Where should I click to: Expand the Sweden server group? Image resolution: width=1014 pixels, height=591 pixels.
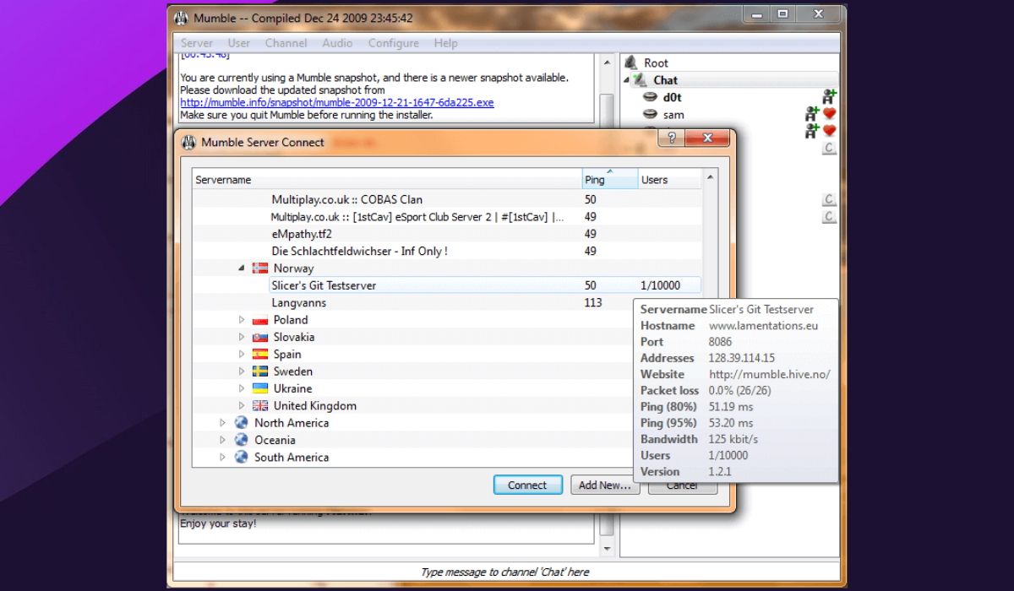coord(242,371)
